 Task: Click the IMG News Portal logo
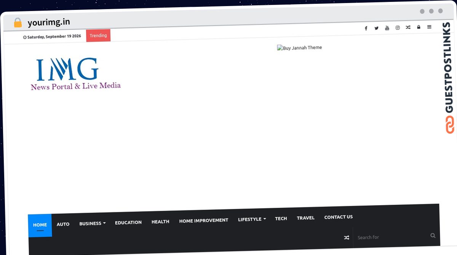tap(75, 74)
